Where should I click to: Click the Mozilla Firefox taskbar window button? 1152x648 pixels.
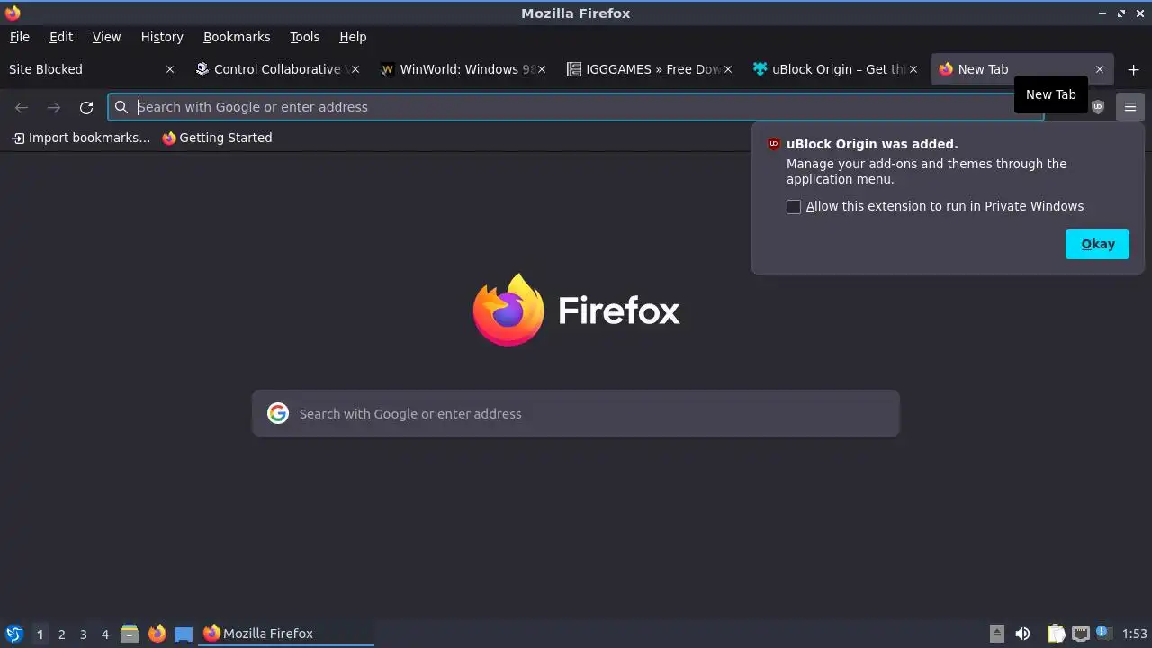click(286, 634)
